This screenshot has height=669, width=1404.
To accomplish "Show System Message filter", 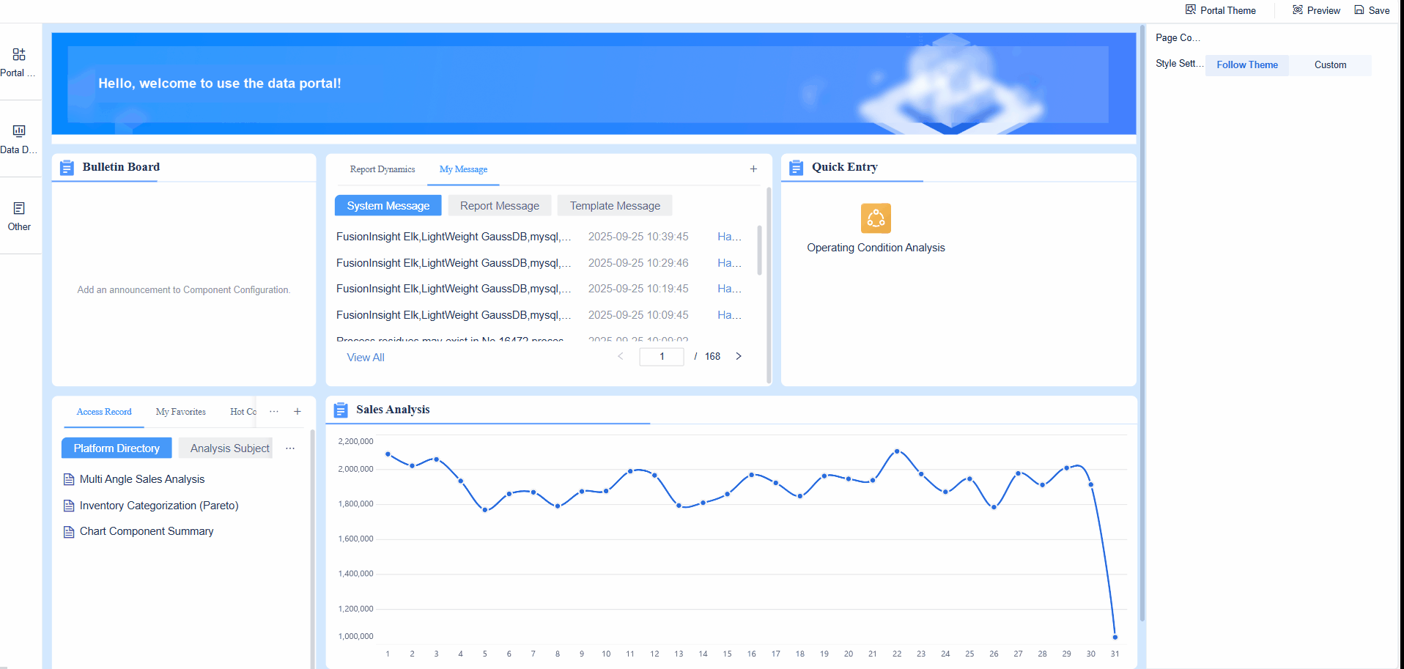I will [x=388, y=206].
